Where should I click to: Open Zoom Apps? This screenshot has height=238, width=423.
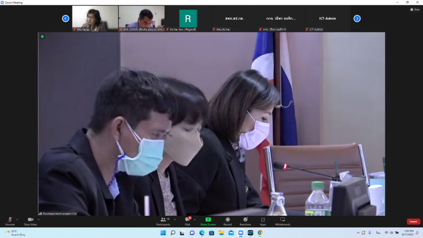[x=263, y=220]
